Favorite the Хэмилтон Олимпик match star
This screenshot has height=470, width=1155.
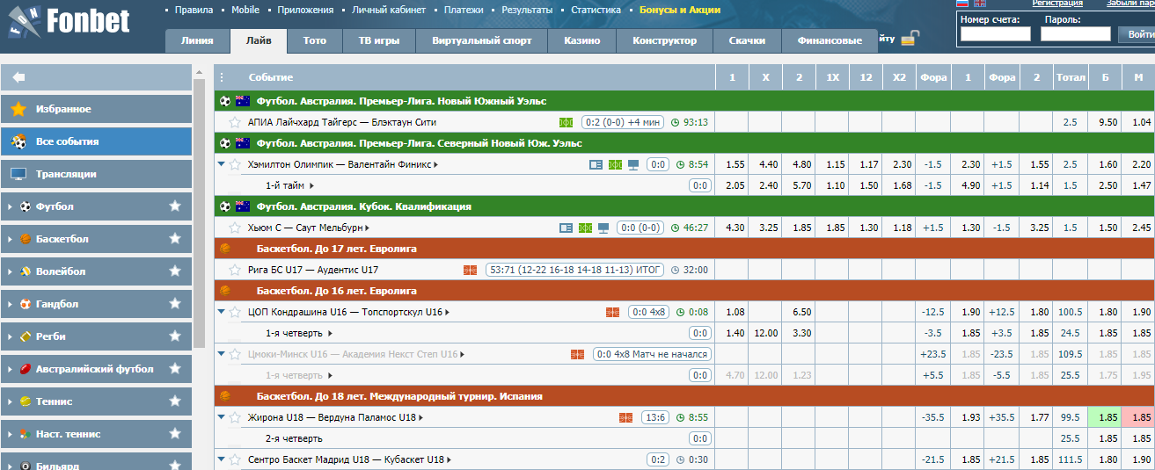pyautogui.click(x=235, y=164)
